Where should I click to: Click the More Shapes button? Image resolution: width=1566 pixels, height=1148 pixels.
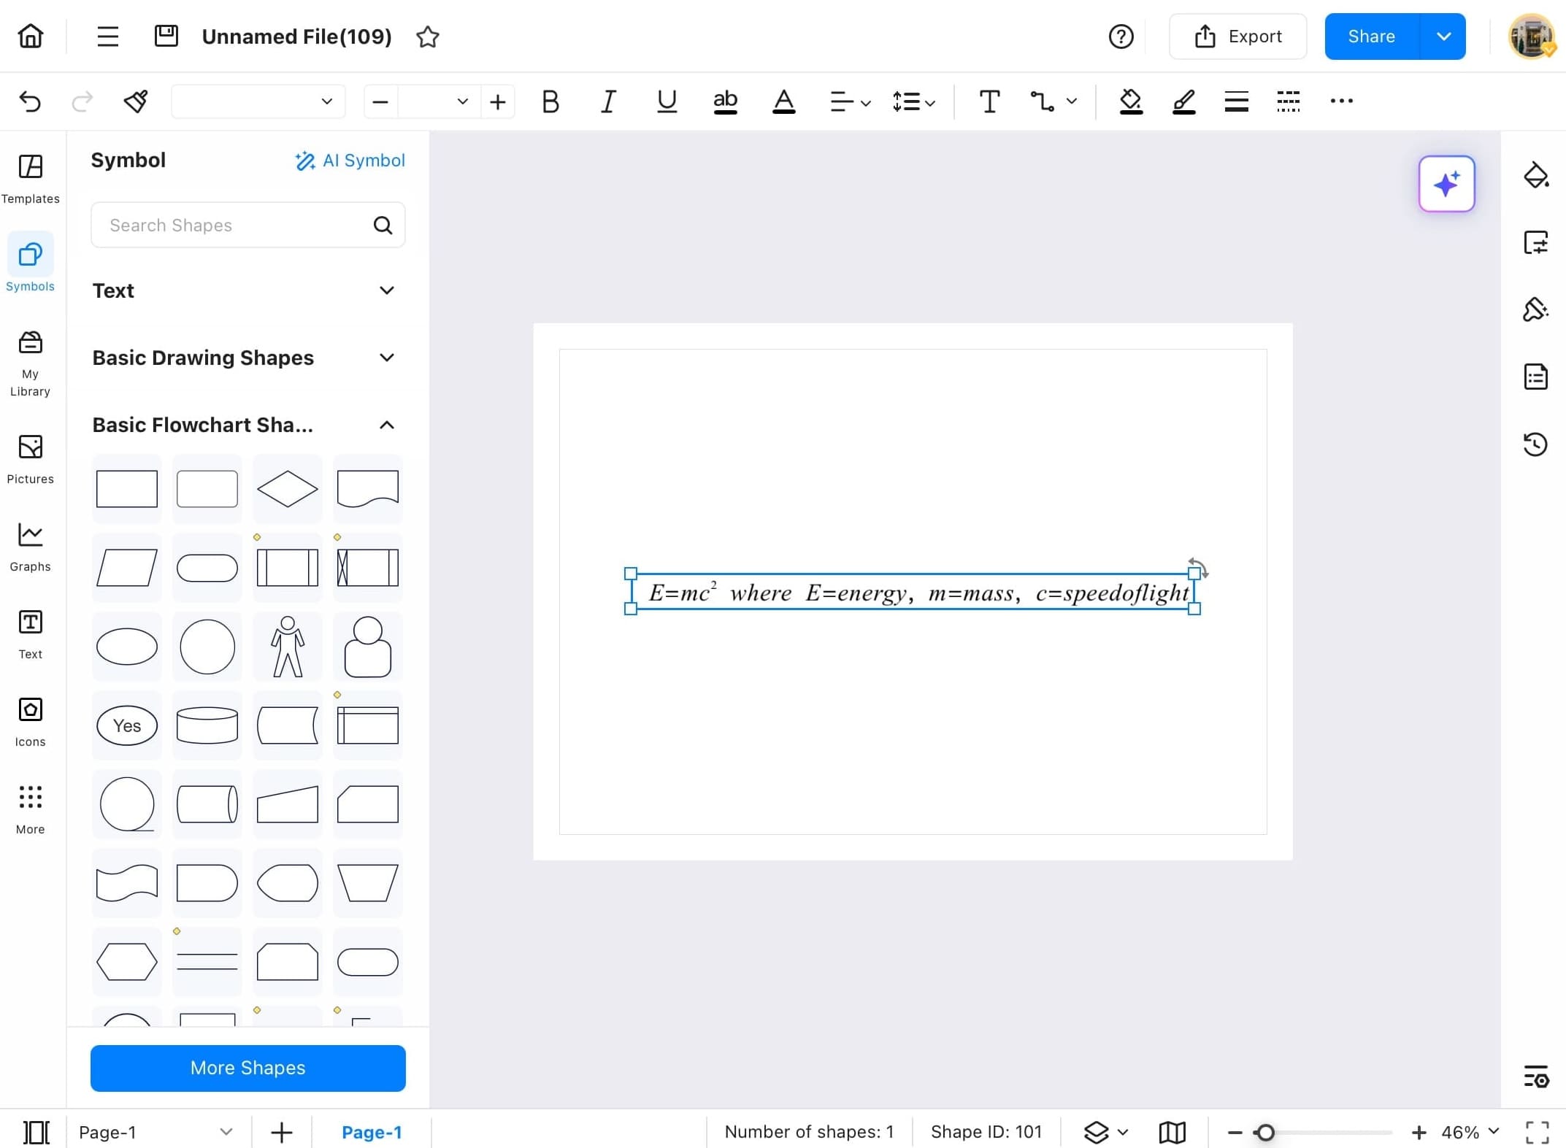[247, 1068]
